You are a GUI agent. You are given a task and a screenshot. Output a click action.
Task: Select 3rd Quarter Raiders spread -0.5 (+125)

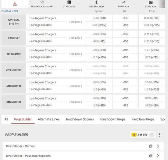(99, 89)
